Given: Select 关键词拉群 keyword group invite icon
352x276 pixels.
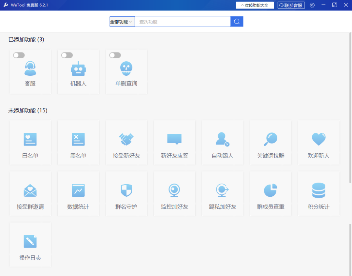Looking at the screenshot, I should (x=271, y=143).
